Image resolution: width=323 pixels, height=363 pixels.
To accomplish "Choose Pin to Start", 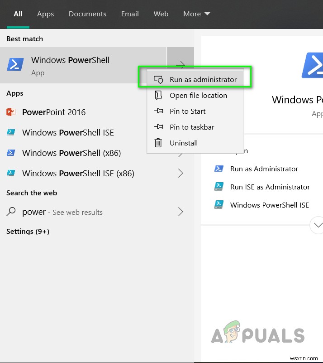I will 195,111.
